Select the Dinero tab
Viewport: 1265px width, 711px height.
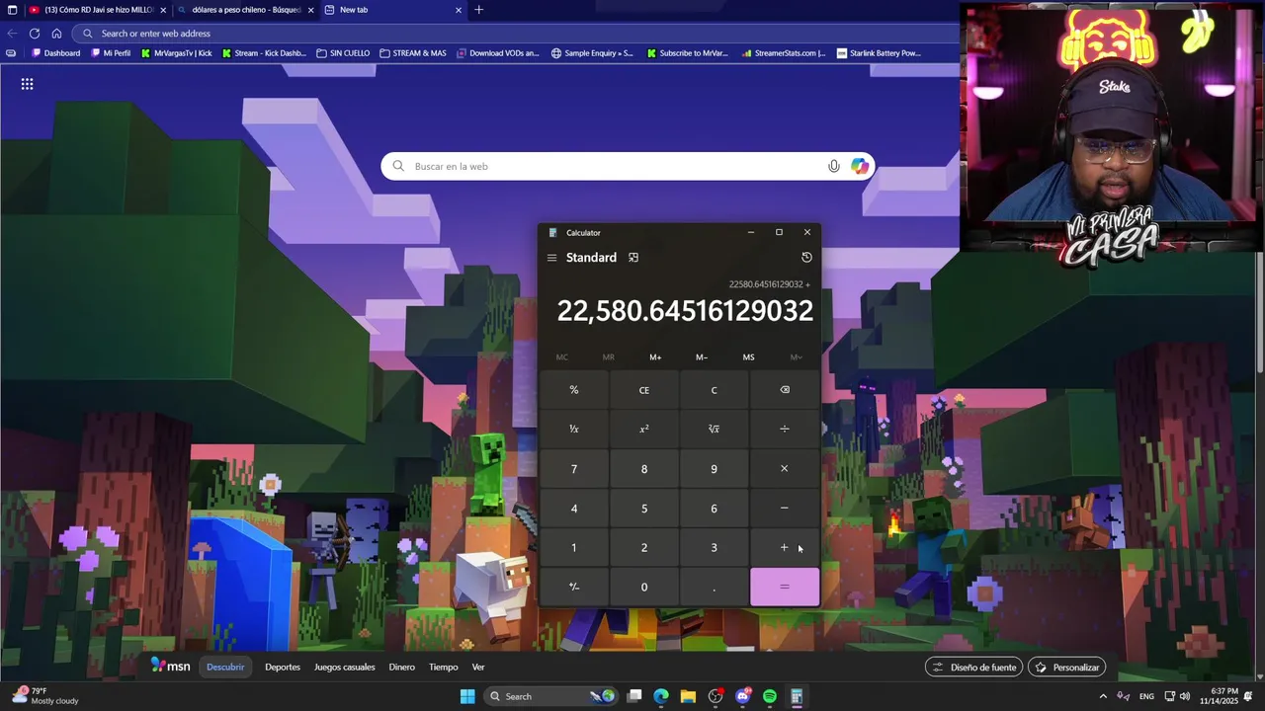click(402, 668)
